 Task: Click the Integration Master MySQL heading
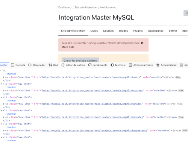(x=96, y=17)
